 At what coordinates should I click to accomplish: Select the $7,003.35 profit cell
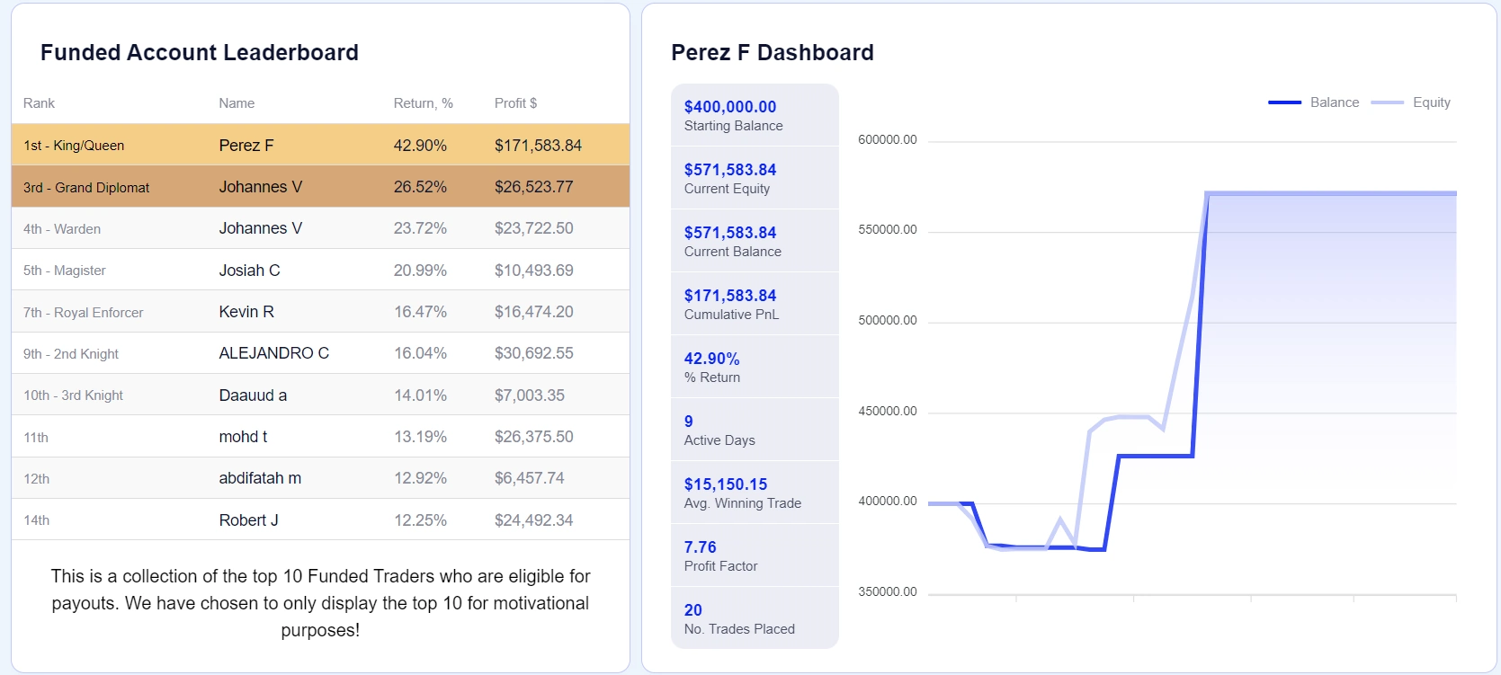click(530, 395)
